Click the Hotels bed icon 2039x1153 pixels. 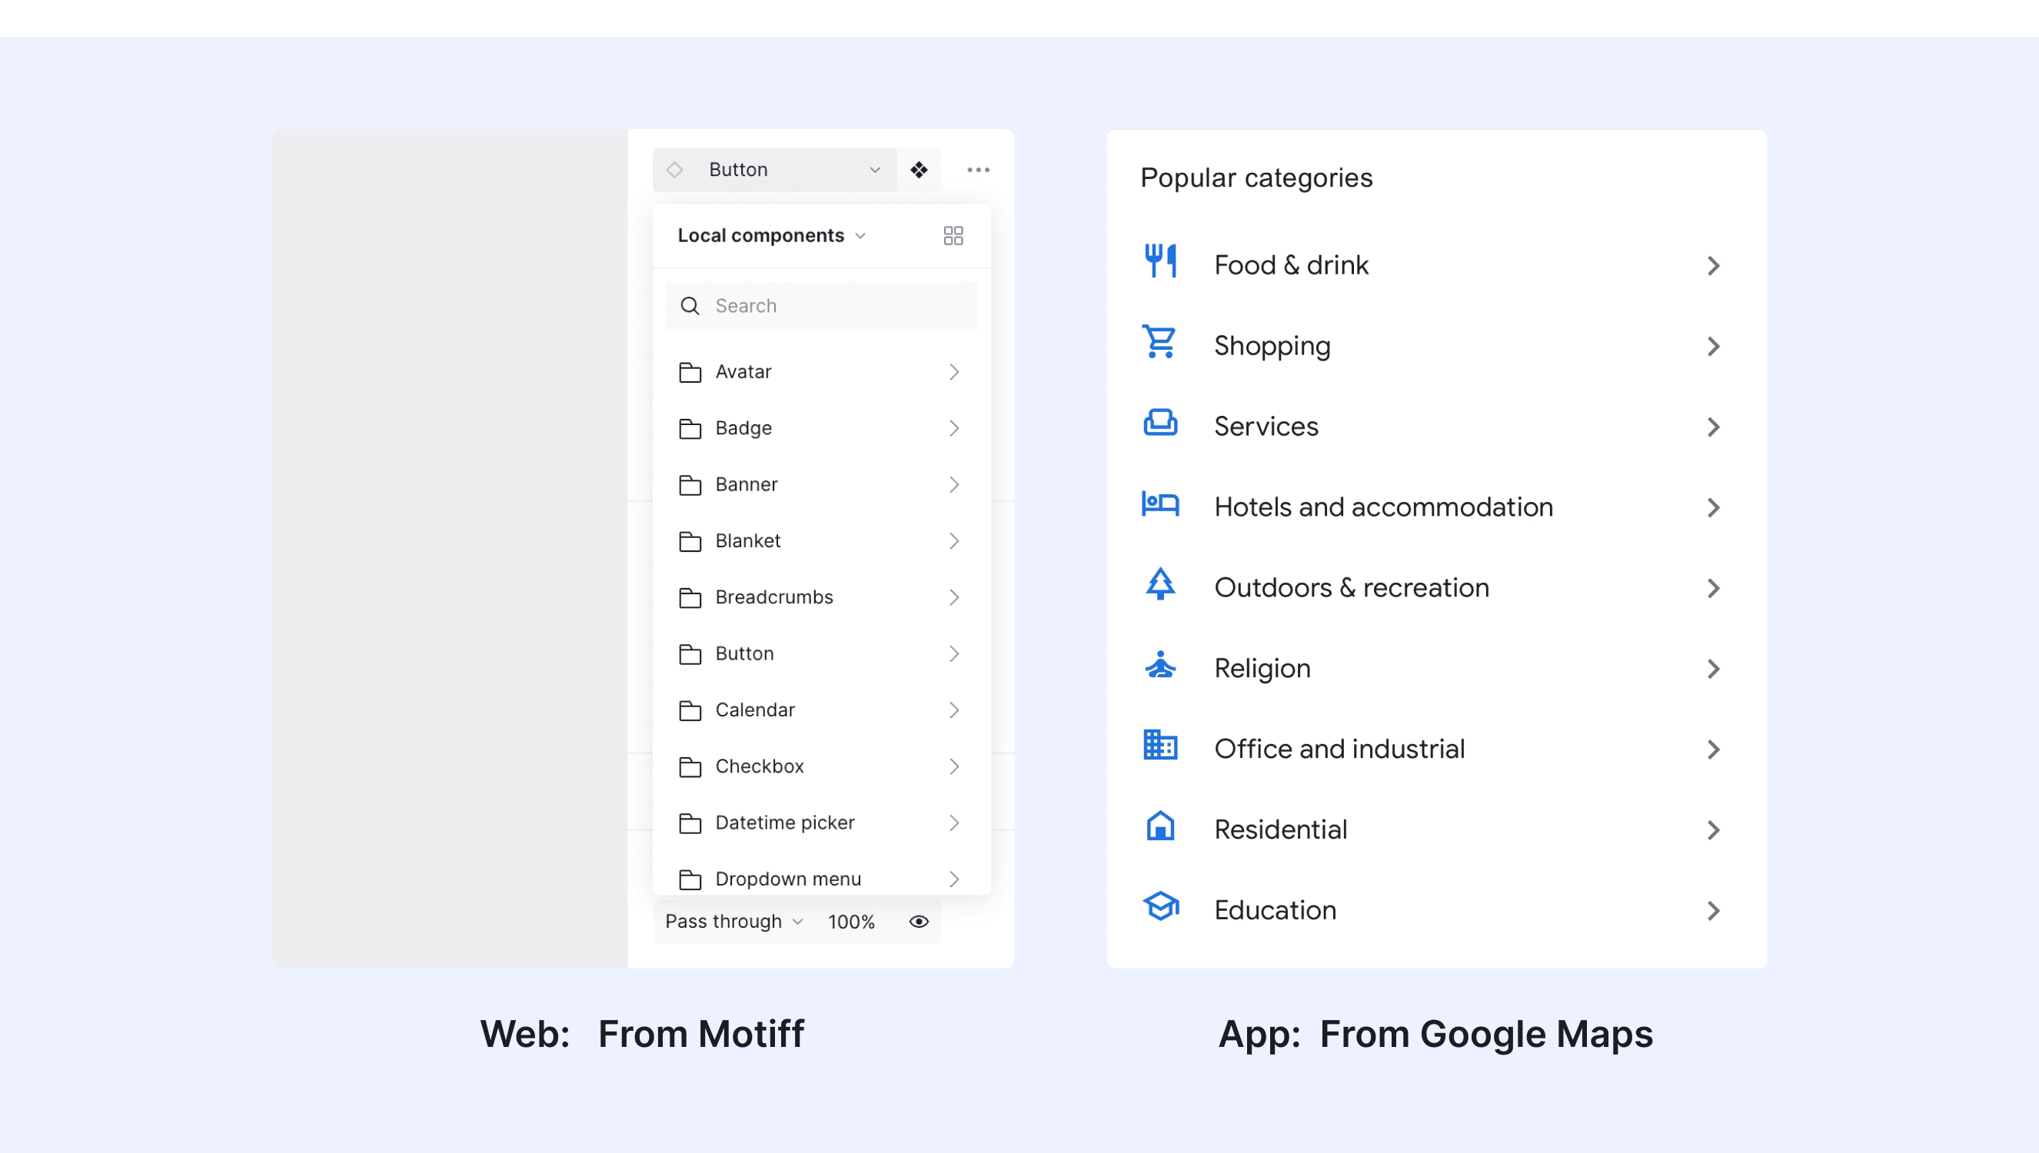pos(1160,503)
